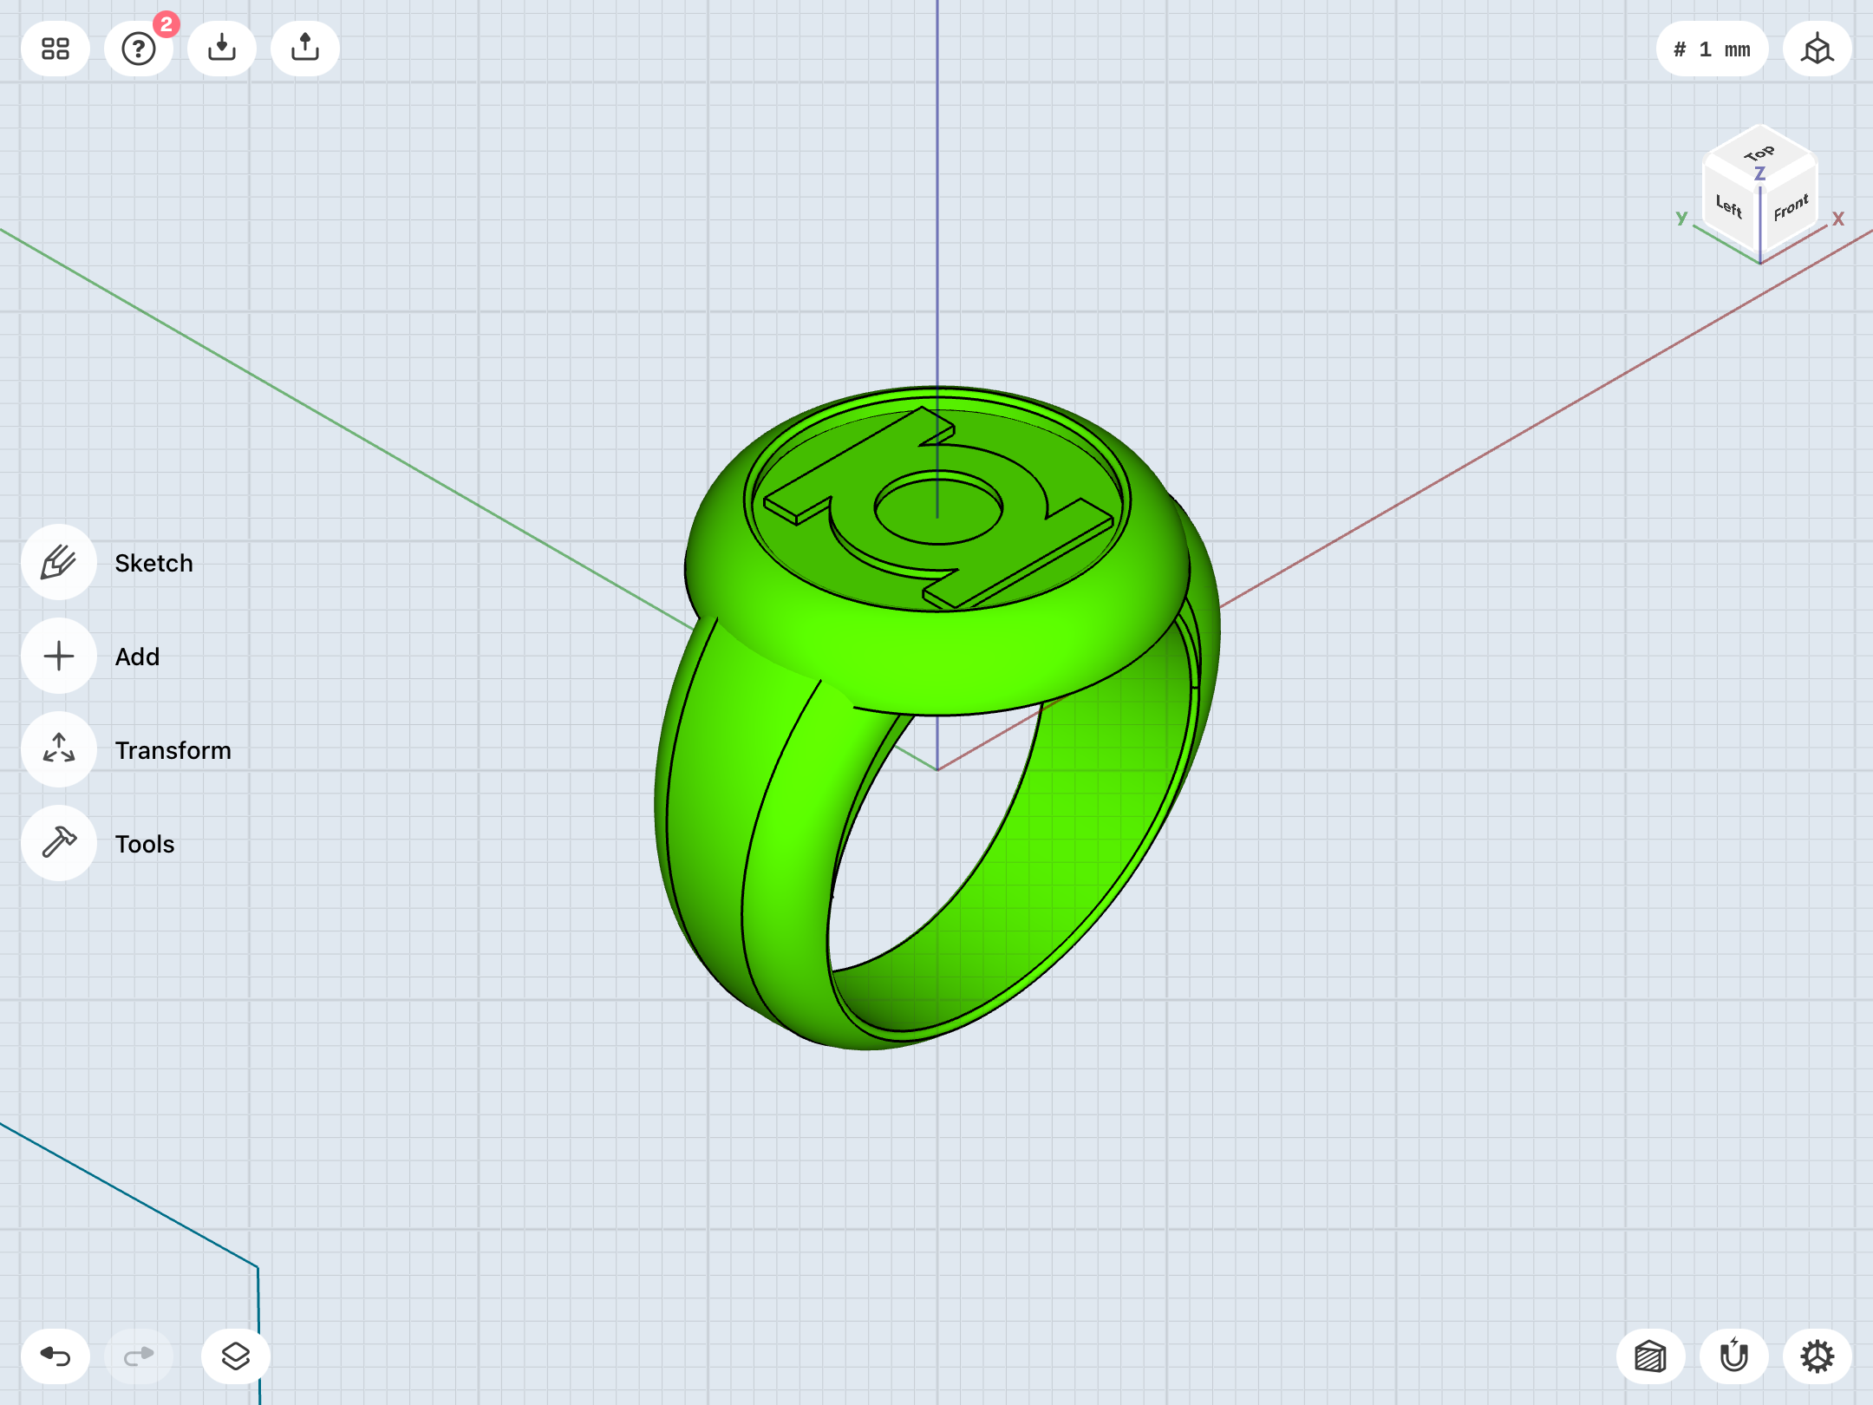Toggle orthographic view cube icon
The image size is (1873, 1405).
point(1818,49)
